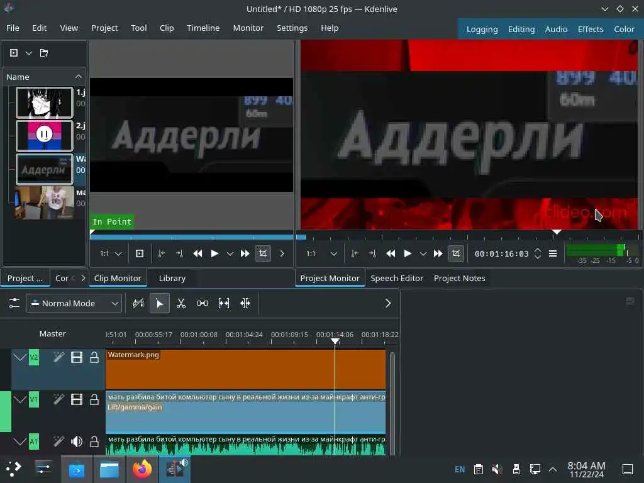The width and height of the screenshot is (644, 483).
Task: Open effects wand for track A1
Action: (58, 441)
